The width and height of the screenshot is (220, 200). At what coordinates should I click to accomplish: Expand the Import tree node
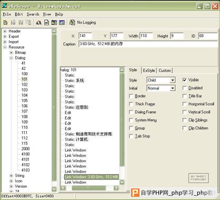(5, 42)
